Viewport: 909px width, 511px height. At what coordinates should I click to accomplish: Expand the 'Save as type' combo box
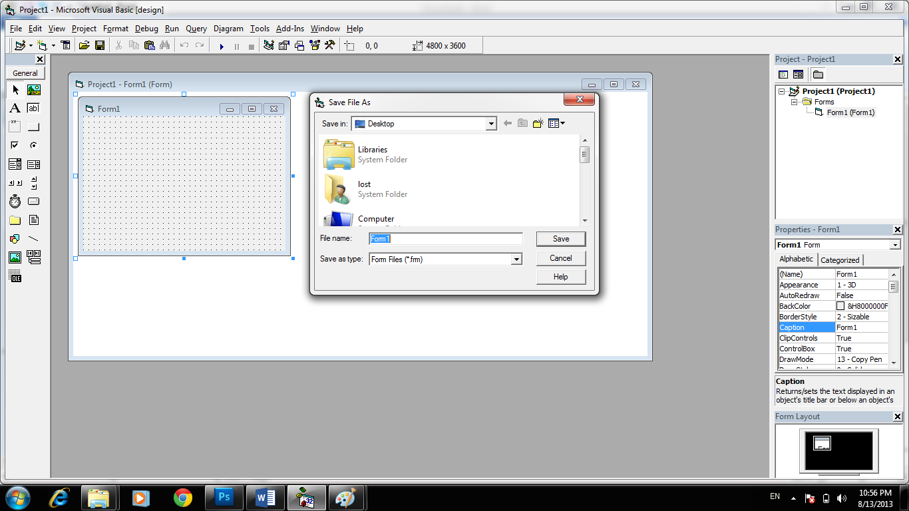(516, 259)
